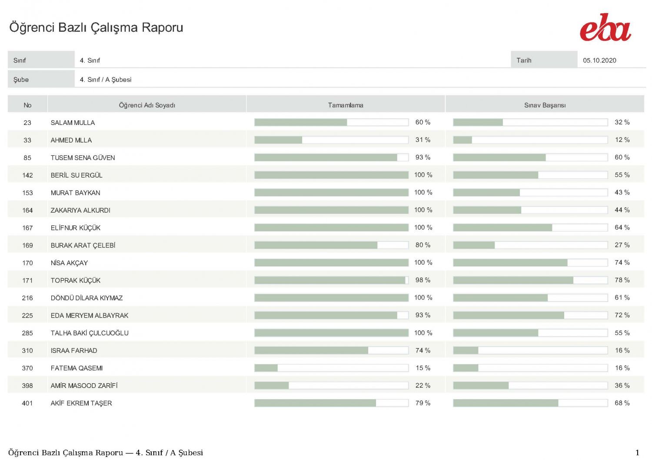Click the red eba logo

(x=605, y=27)
